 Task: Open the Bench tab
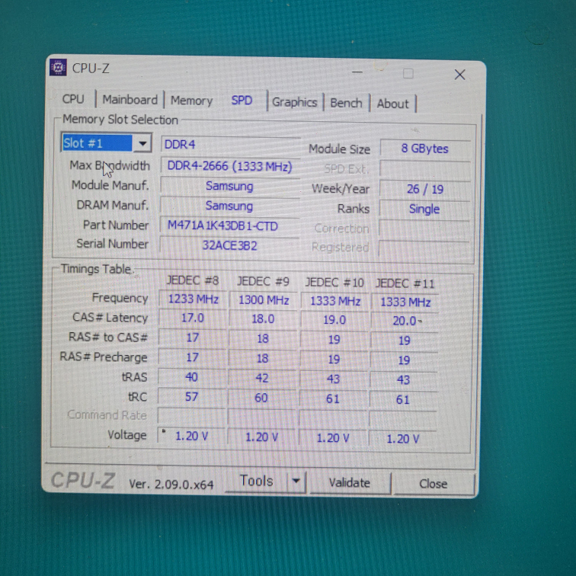(346, 103)
